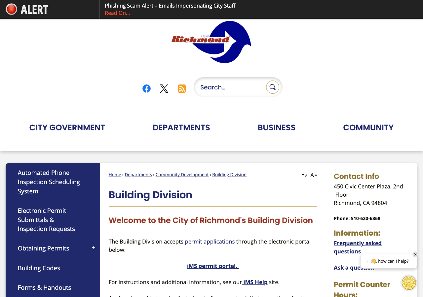Open the RSS feed icon
Viewport: 423px width, 297px height.
pos(182,88)
